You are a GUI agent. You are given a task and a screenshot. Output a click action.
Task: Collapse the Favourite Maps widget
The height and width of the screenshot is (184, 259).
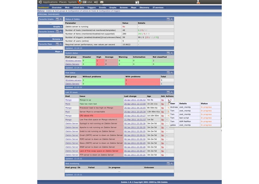61,44
